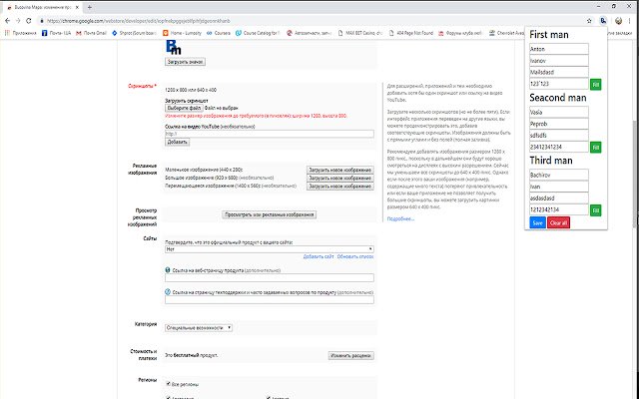Open the 404 Page Not Found bookmark
This screenshot has width=639, height=399.
coord(410,33)
